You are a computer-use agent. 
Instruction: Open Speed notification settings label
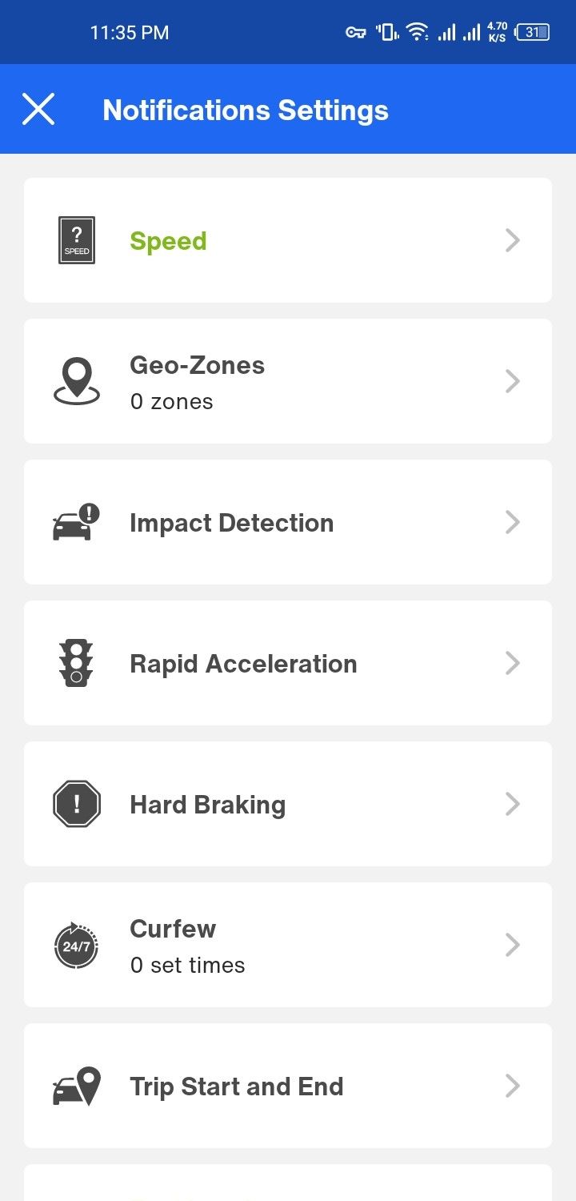(168, 241)
